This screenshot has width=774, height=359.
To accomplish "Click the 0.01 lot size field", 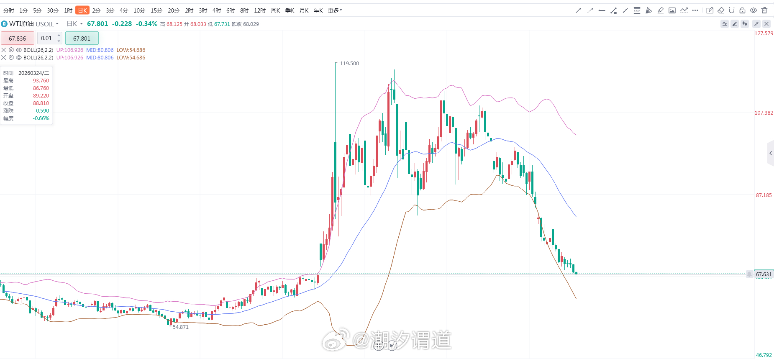I will [x=46, y=38].
